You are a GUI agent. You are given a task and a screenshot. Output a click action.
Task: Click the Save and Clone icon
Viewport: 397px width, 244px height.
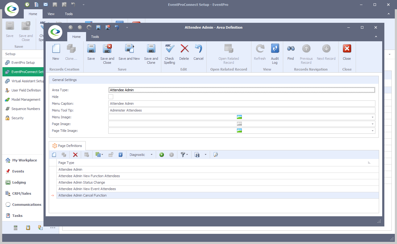tap(151, 49)
